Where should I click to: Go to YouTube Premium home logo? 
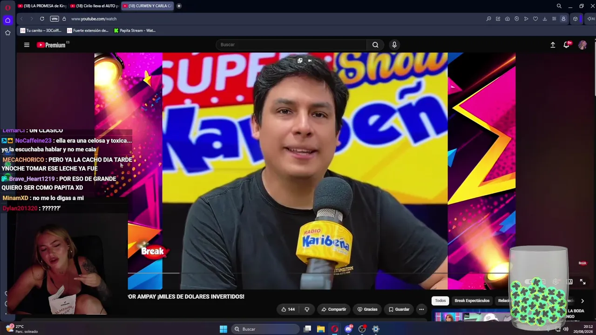coord(51,45)
